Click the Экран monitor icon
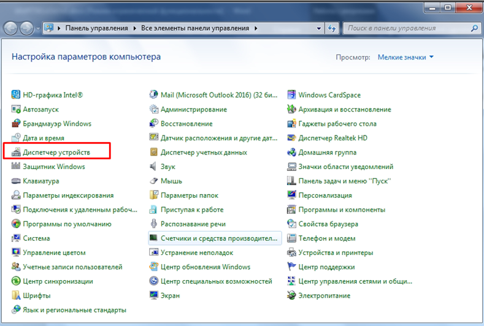This screenshot has width=484, height=326. tap(153, 295)
